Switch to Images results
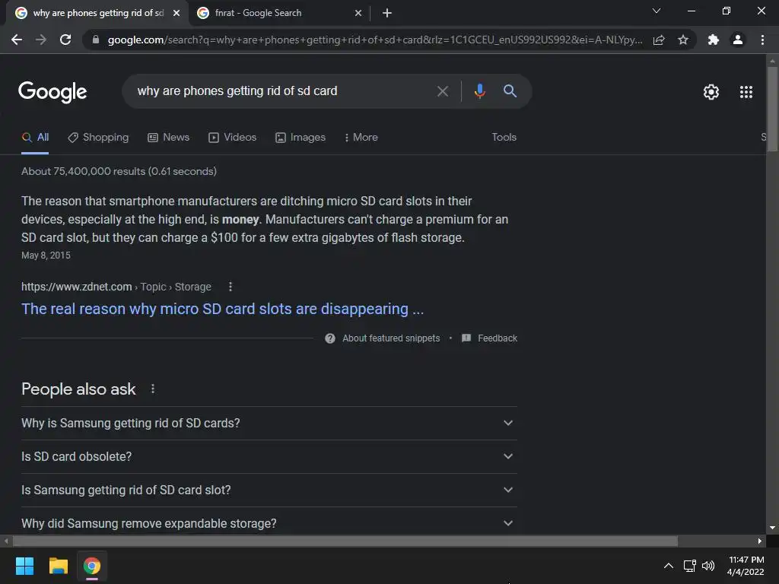Screen dimensions: 779x584 [300, 138]
